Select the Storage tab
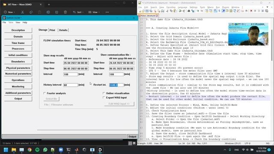Viewport: 274px width, 154px height. (43, 30)
